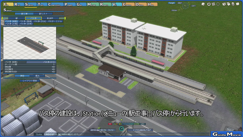Click the 建設 build button
The height and width of the screenshot is (137, 243).
pos(22,76)
